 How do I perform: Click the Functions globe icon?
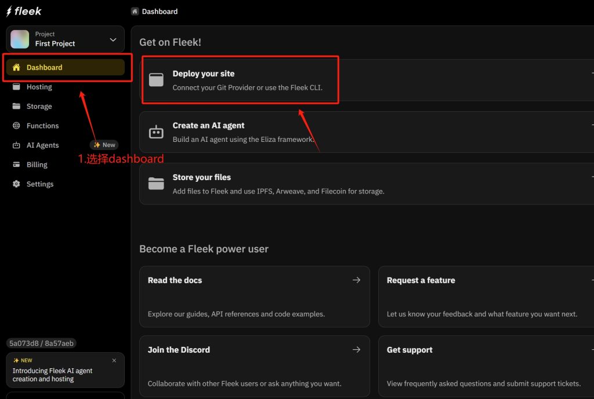16,126
